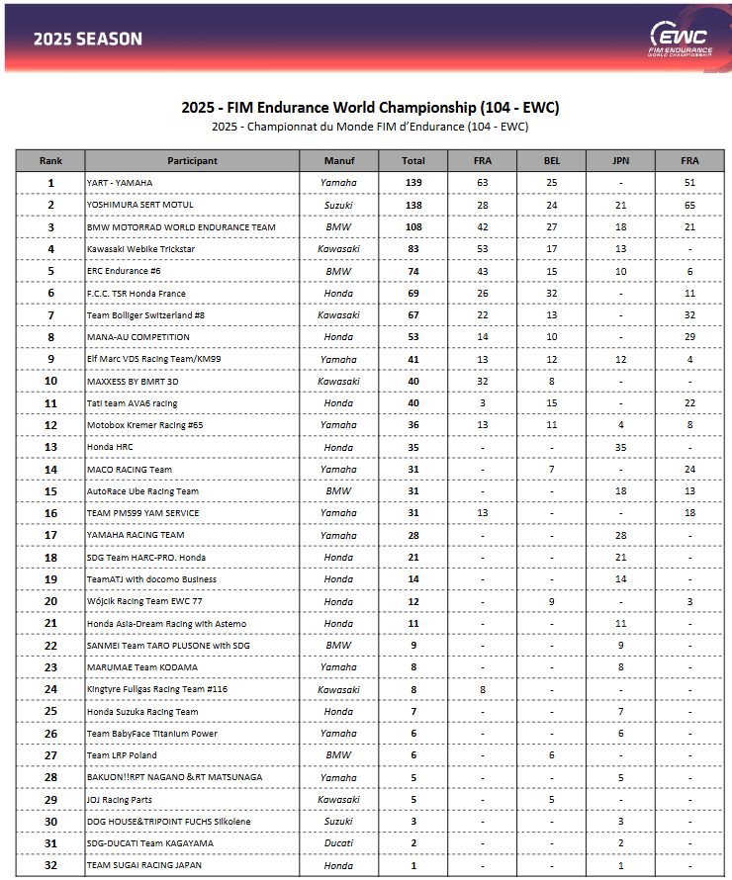Click the Kawasaki Webike Trickstar entry

pos(140,249)
